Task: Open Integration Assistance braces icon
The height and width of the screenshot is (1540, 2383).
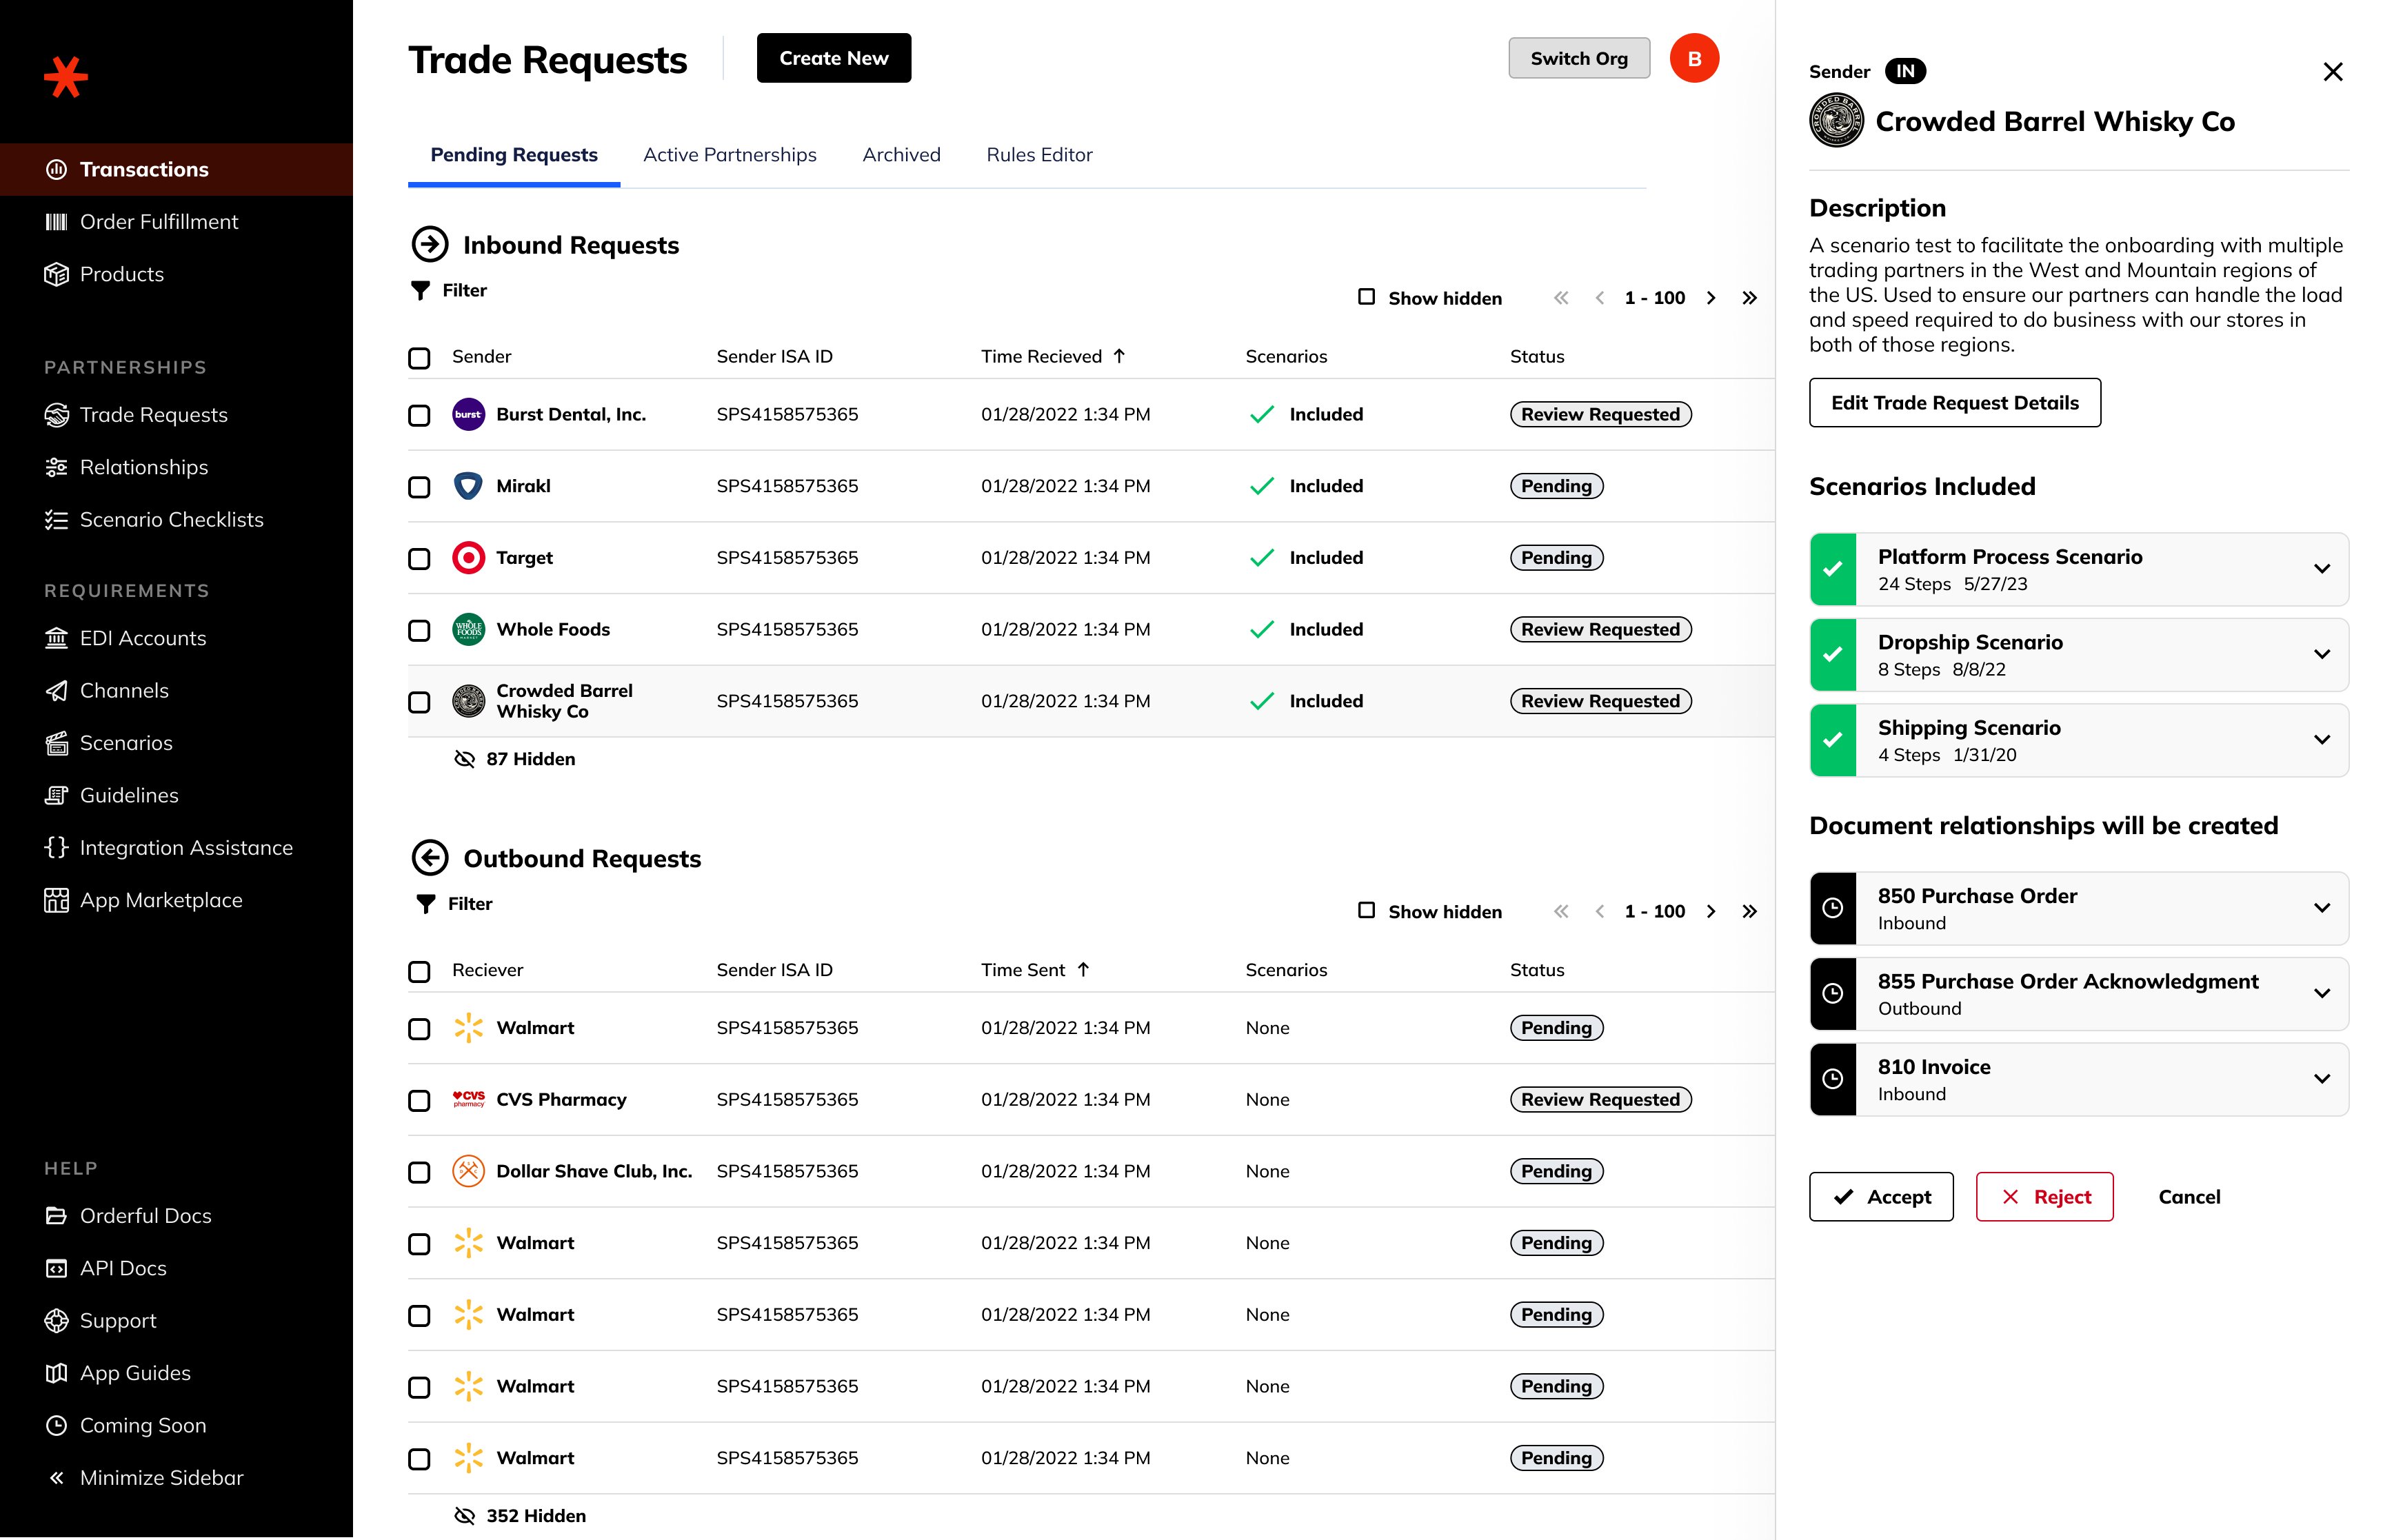Action: 57,848
